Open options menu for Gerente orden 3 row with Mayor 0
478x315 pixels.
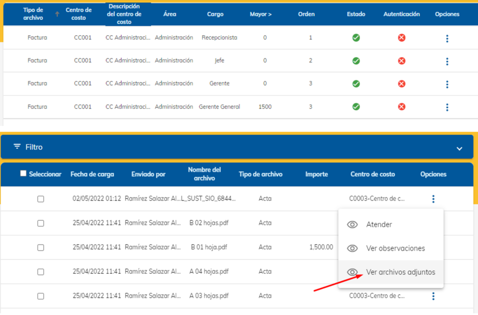[447, 84]
